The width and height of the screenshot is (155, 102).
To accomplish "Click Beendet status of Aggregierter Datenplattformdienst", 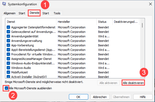I will click(103, 27).
